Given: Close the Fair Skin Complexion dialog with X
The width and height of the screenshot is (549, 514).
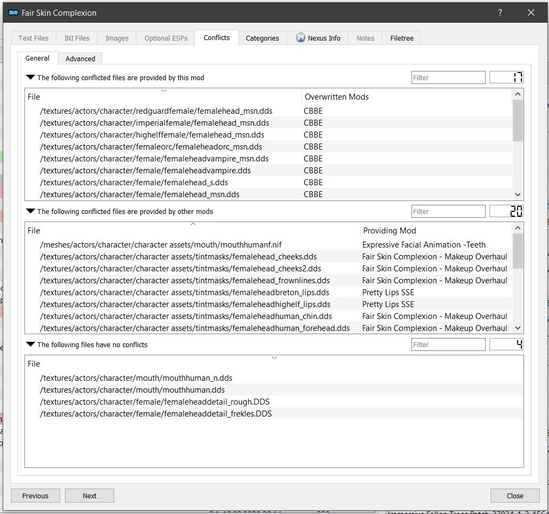Looking at the screenshot, I should point(531,12).
